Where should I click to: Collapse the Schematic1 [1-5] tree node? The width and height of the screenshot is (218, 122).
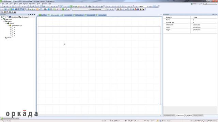coord(8,25)
